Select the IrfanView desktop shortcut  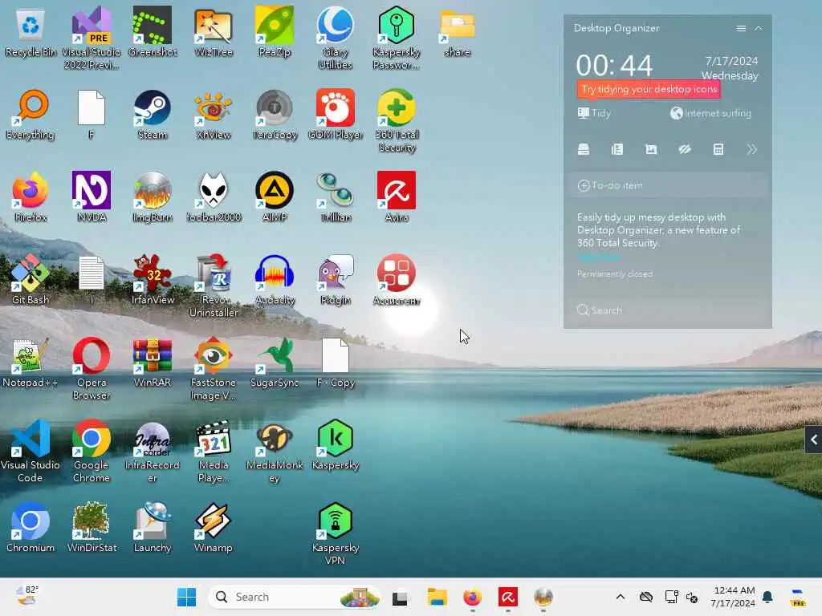153,279
